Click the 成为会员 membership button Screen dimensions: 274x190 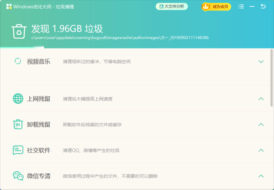[216, 6]
